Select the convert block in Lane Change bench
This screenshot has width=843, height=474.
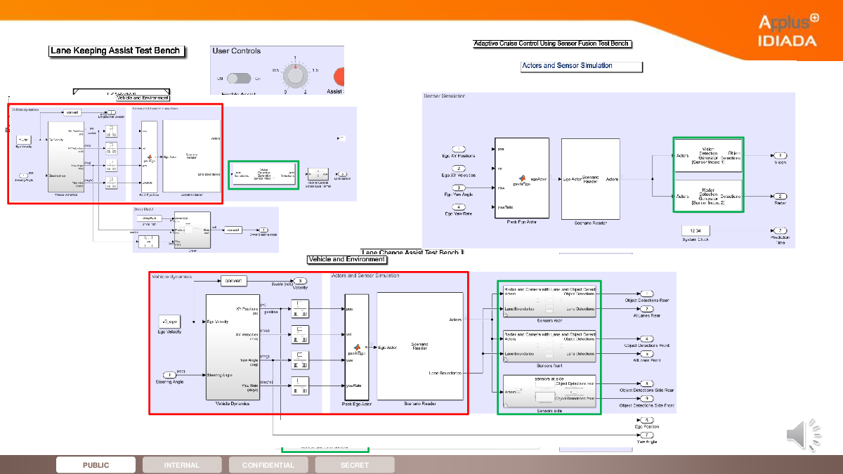coord(234,281)
